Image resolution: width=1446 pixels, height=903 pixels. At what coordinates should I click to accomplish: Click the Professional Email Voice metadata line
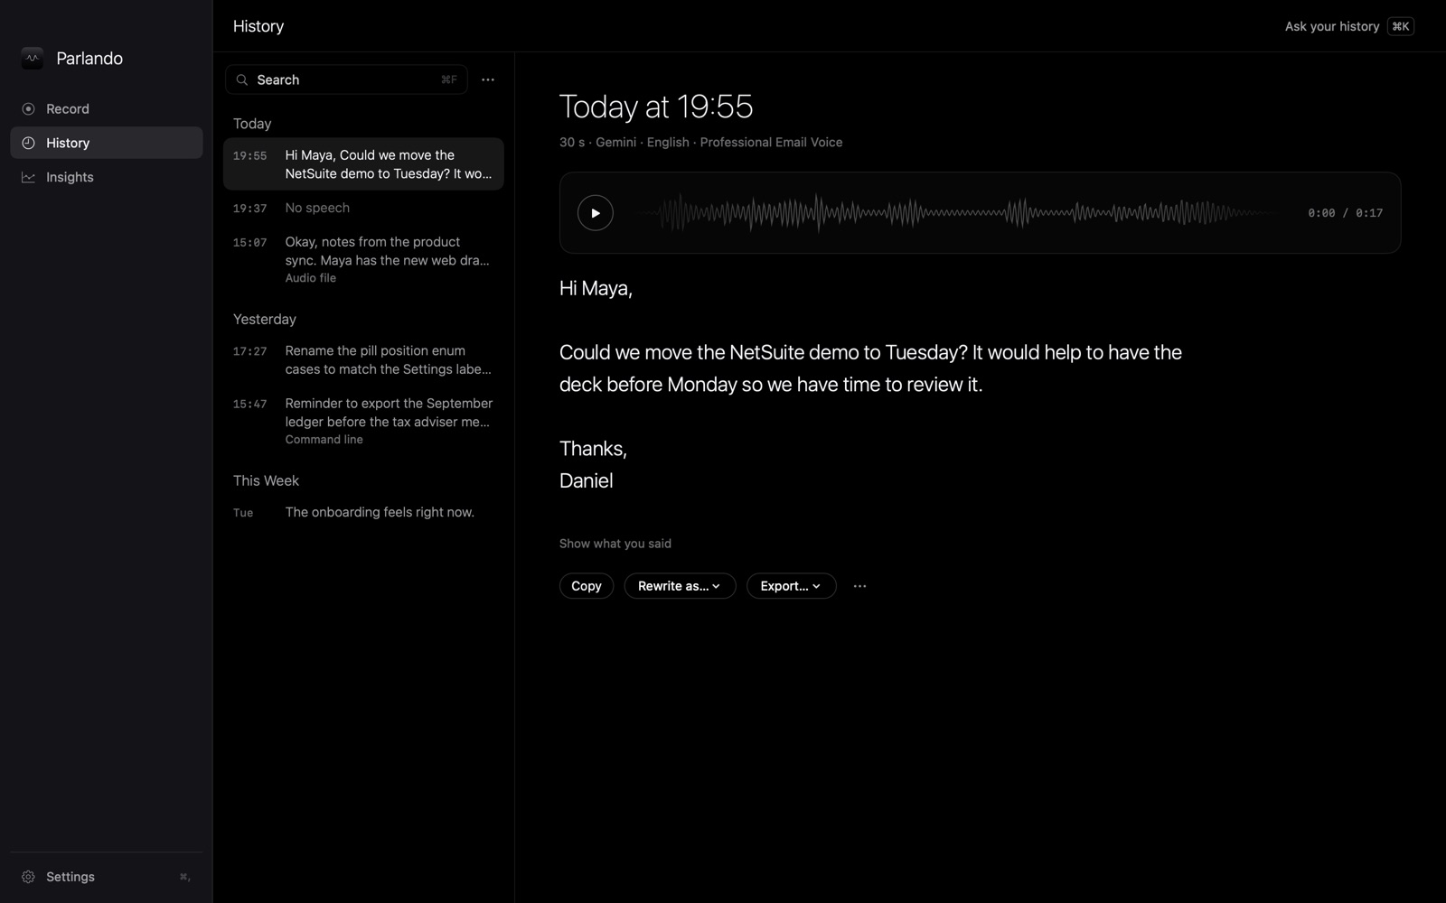click(700, 143)
